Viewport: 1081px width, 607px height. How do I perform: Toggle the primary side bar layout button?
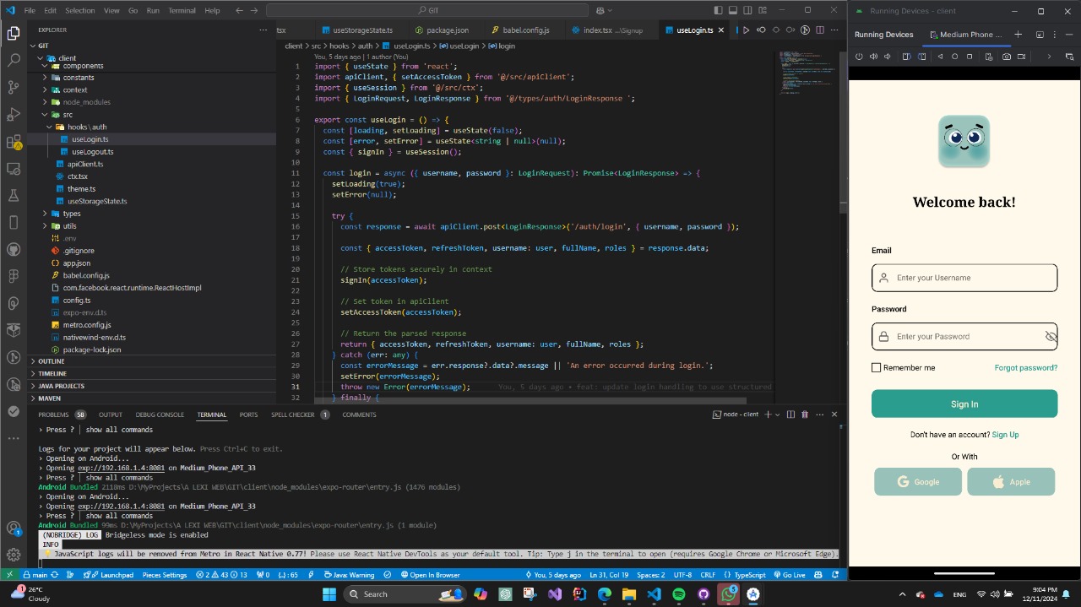click(x=718, y=10)
